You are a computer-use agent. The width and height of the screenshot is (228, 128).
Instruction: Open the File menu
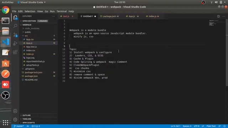coord(14,11)
